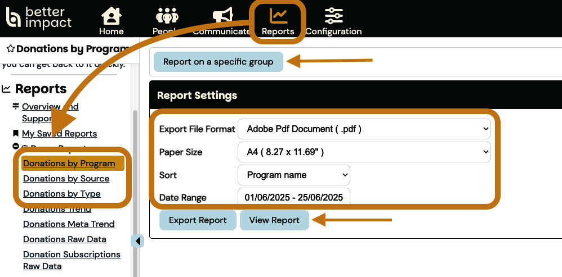Open the Home house icon
The width and height of the screenshot is (562, 277).
tap(111, 15)
